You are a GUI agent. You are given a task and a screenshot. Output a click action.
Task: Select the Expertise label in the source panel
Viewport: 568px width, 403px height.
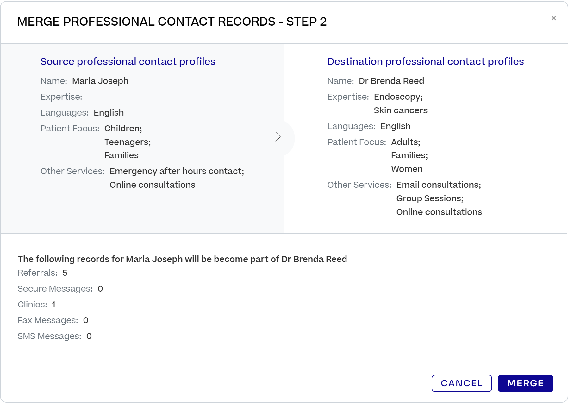pyautogui.click(x=60, y=97)
